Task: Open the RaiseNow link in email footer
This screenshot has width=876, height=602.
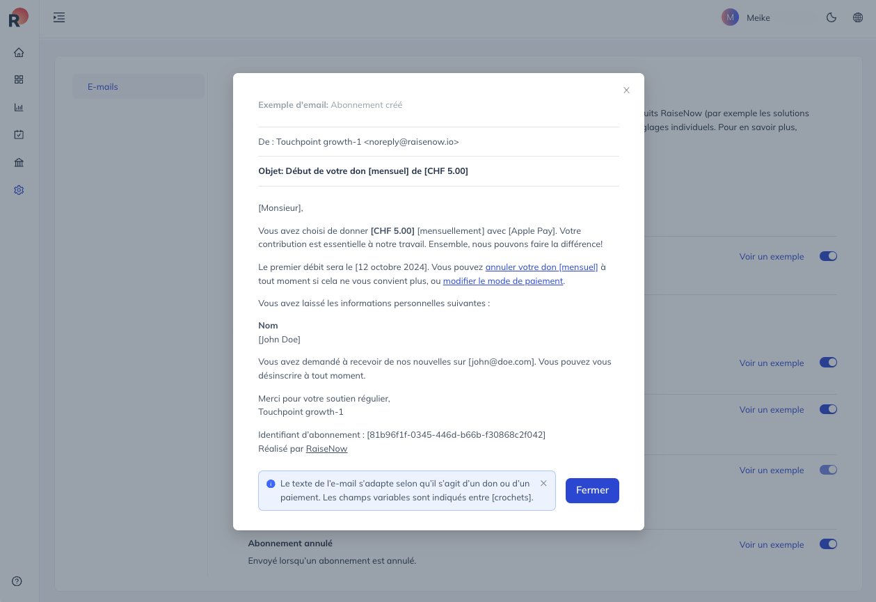Action: [x=326, y=449]
